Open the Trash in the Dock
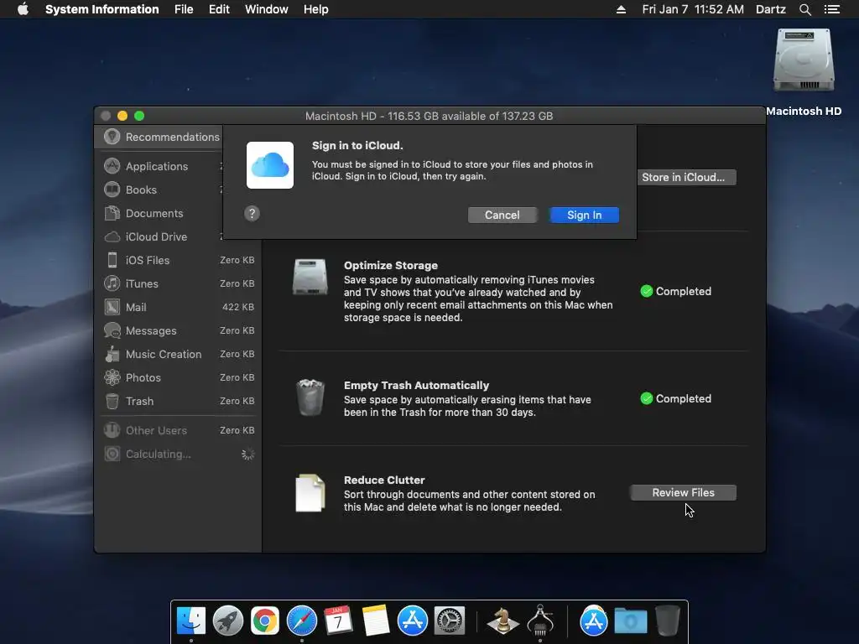 [667, 621]
